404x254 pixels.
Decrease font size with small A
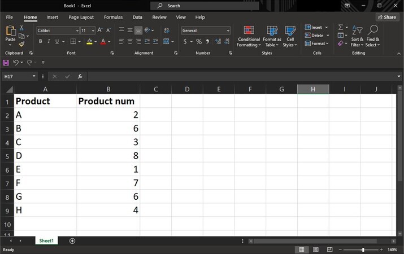click(x=108, y=30)
